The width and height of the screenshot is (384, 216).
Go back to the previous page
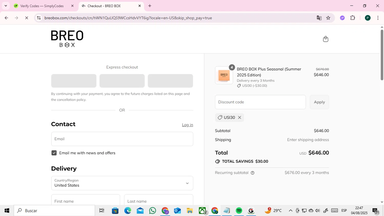click(6, 18)
